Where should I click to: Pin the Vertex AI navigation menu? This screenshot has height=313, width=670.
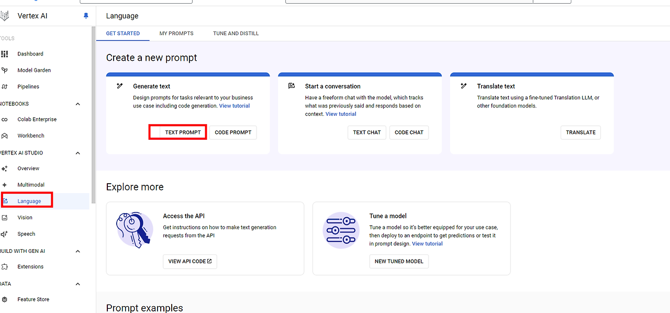tap(86, 16)
